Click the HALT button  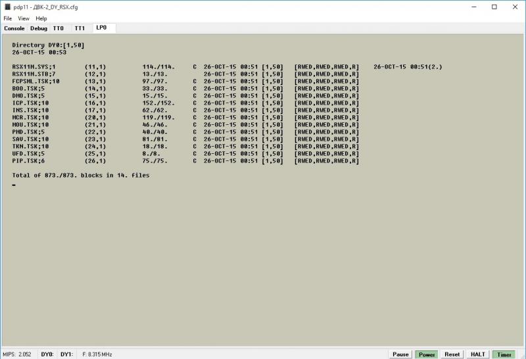478,354
